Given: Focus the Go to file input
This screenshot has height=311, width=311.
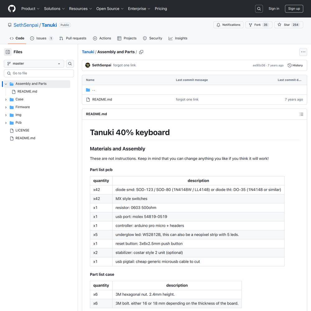Looking at the screenshot, I should (x=39, y=73).
